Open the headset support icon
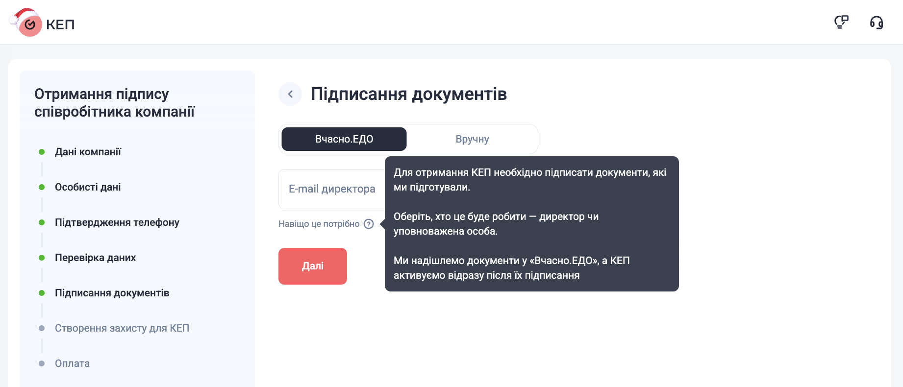The height and width of the screenshot is (387, 903). (876, 23)
